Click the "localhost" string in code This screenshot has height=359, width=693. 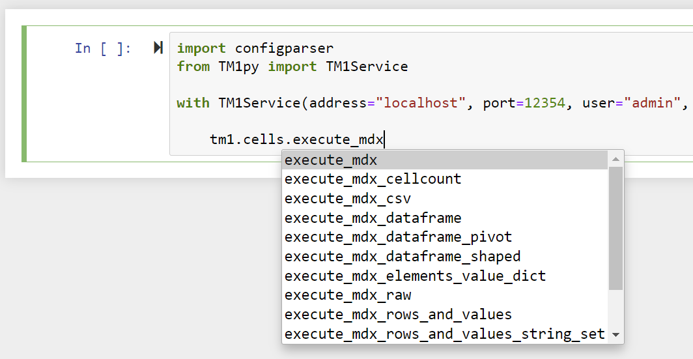click(420, 103)
